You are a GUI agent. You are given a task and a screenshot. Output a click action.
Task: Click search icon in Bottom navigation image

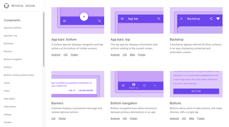pyautogui.click(x=155, y=86)
